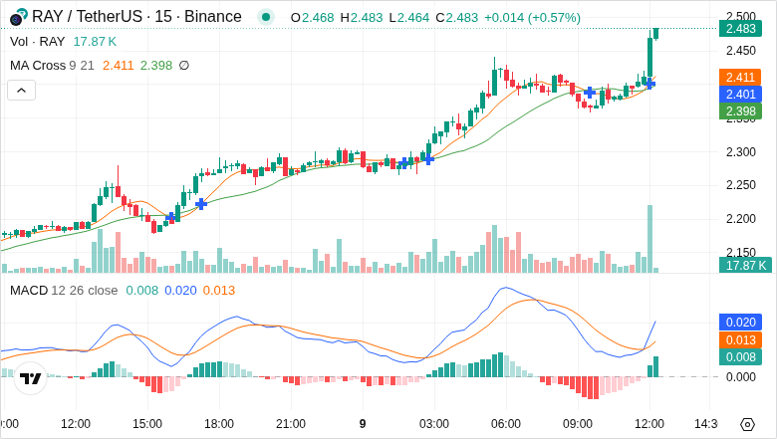Viewport: 777px width, 439px height.
Task: Open the RAY / TetherUS symbol title
Action: [x=136, y=17]
